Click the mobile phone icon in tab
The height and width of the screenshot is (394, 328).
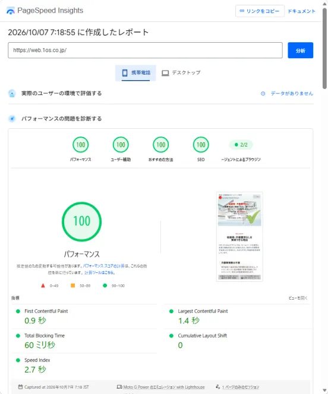click(125, 73)
